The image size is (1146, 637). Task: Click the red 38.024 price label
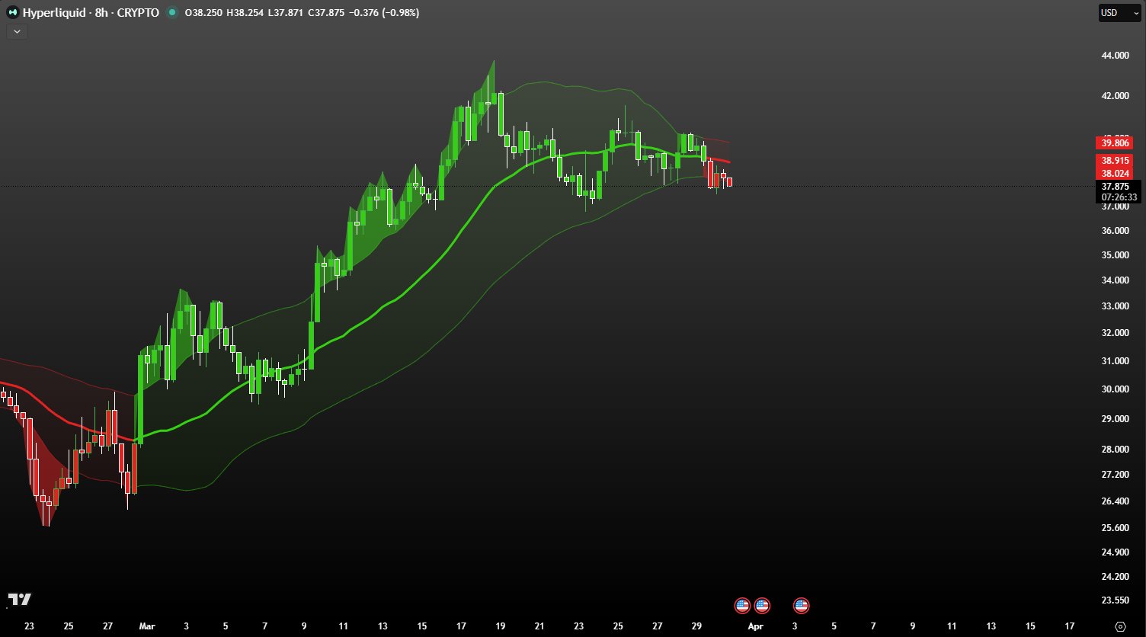1114,174
